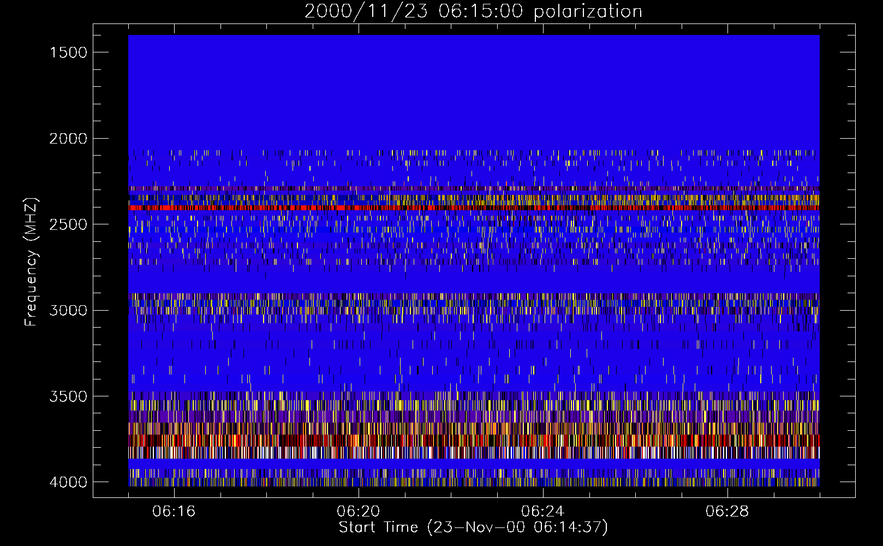Image resolution: width=883 pixels, height=546 pixels.
Task: Click the 2500 frequency tick label
Action: (x=68, y=224)
